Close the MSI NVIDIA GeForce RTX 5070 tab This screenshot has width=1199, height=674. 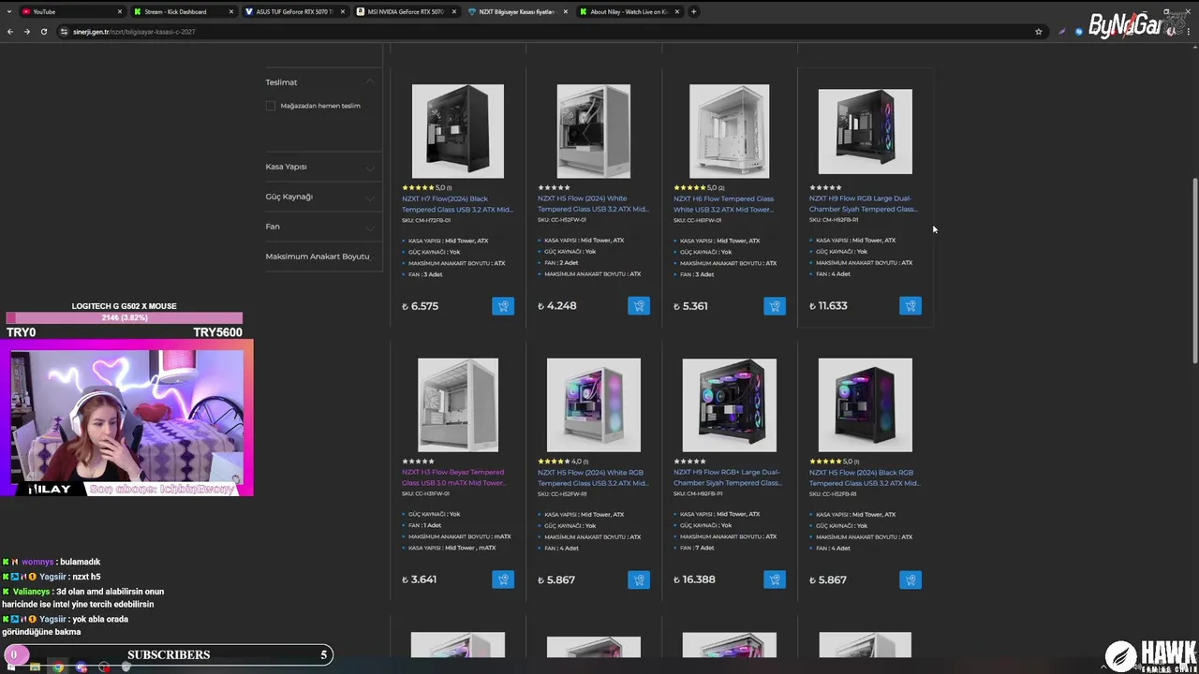pos(454,12)
